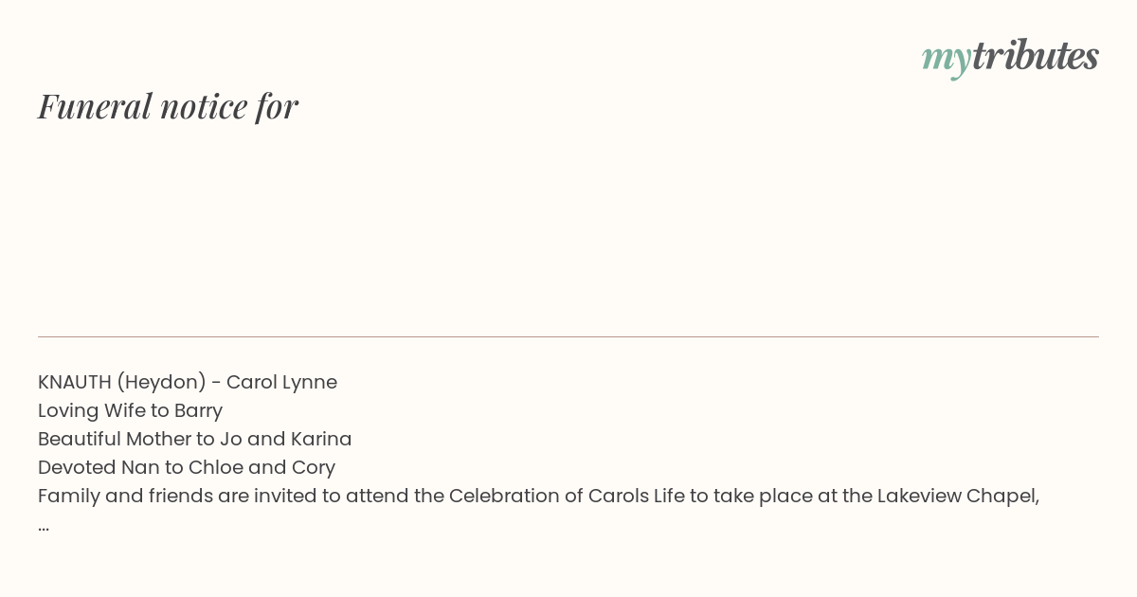Click the name "Karina"
Viewport: 1137px width, 597px height.
321,439
